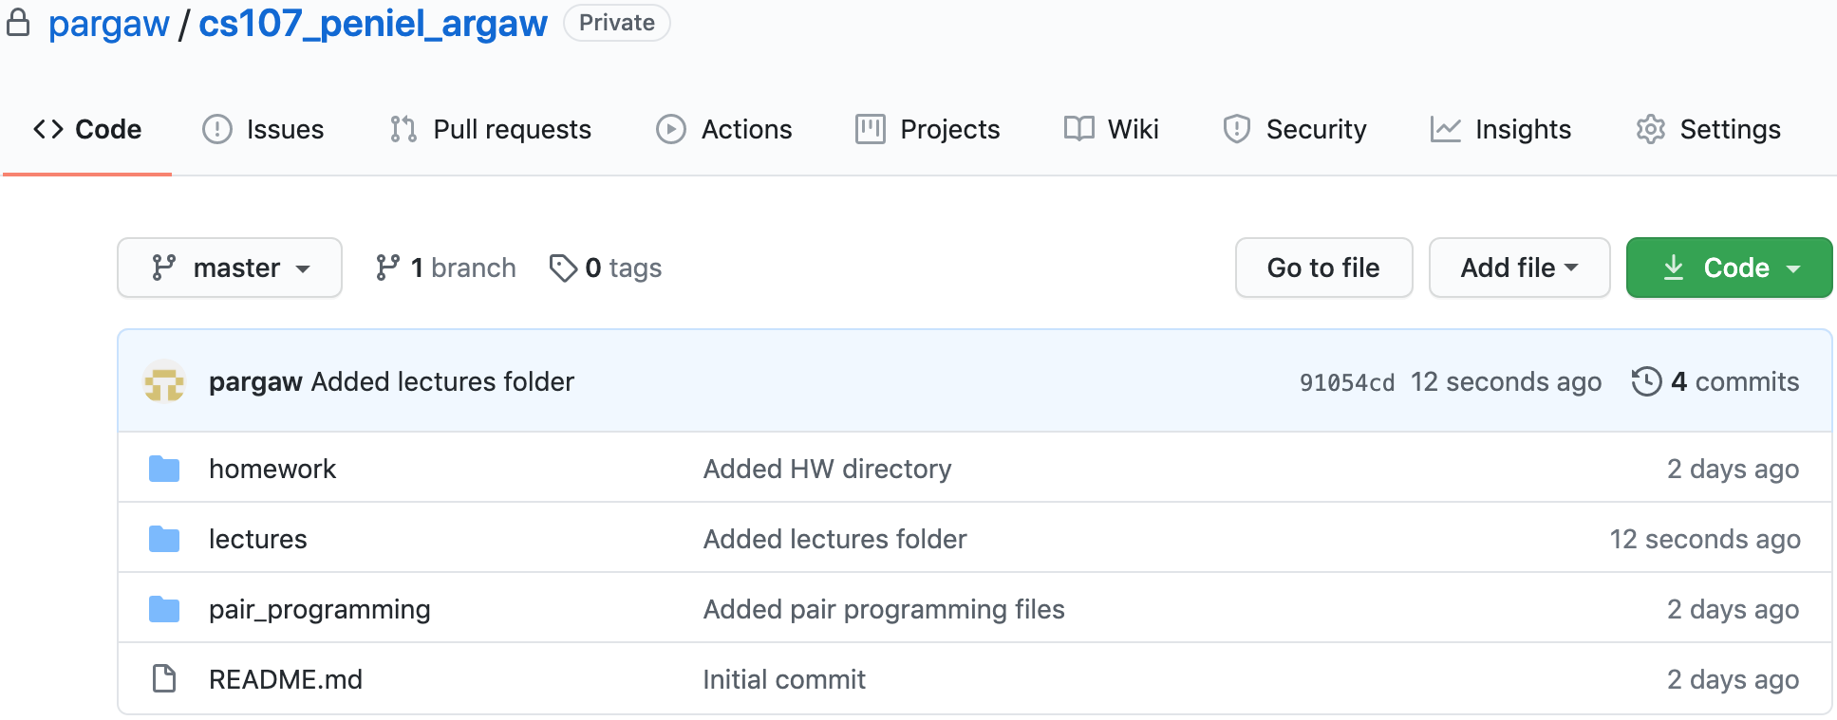View the 0 tags link

(x=606, y=268)
